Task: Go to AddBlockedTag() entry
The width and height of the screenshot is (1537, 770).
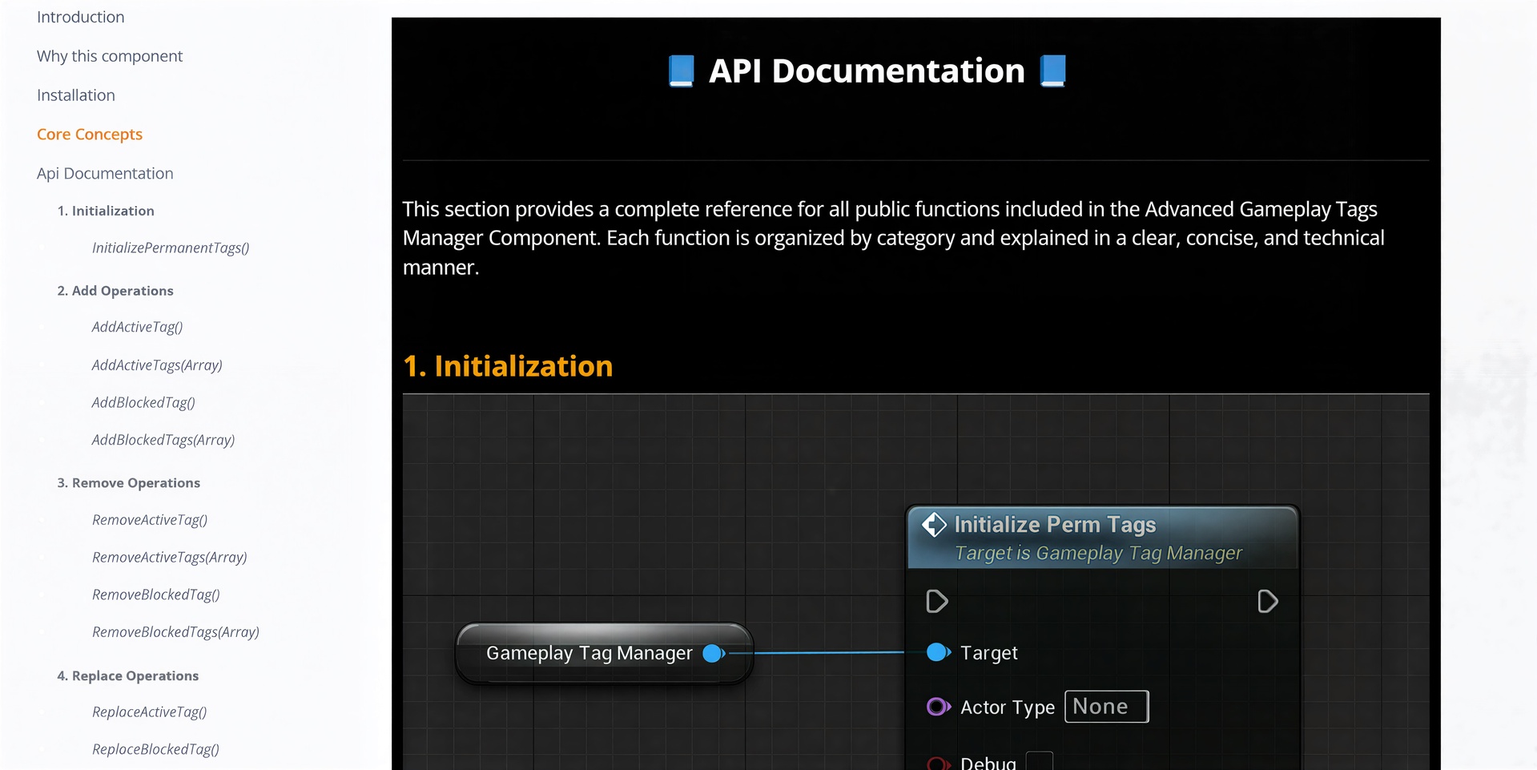Action: coord(143,403)
